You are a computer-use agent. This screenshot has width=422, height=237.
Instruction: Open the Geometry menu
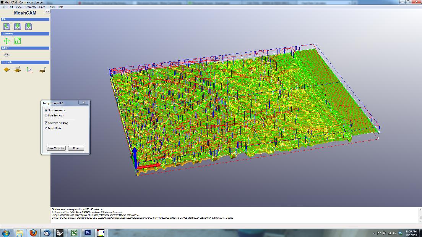pyautogui.click(x=31, y=7)
